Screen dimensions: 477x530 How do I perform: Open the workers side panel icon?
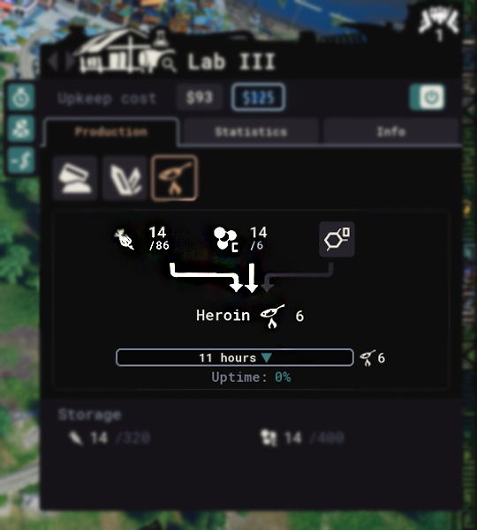tap(21, 129)
